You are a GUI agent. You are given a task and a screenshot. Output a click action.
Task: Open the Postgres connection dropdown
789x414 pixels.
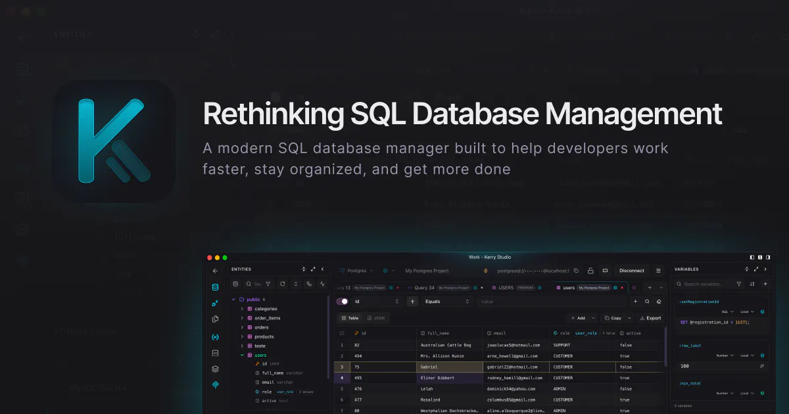click(356, 270)
